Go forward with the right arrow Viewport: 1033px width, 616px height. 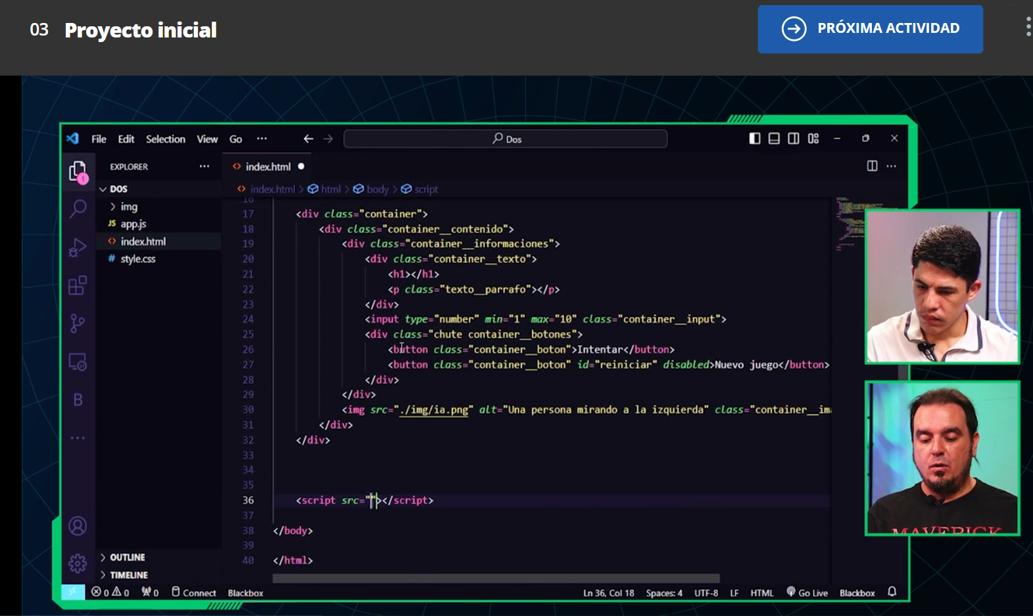pyautogui.click(x=328, y=139)
